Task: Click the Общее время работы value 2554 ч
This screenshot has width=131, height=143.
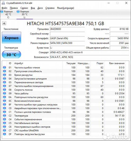Action: 119,48
